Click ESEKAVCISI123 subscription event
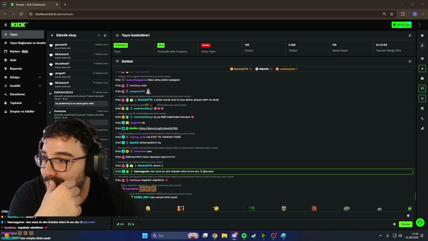The height and width of the screenshot is (241, 428). (79, 98)
